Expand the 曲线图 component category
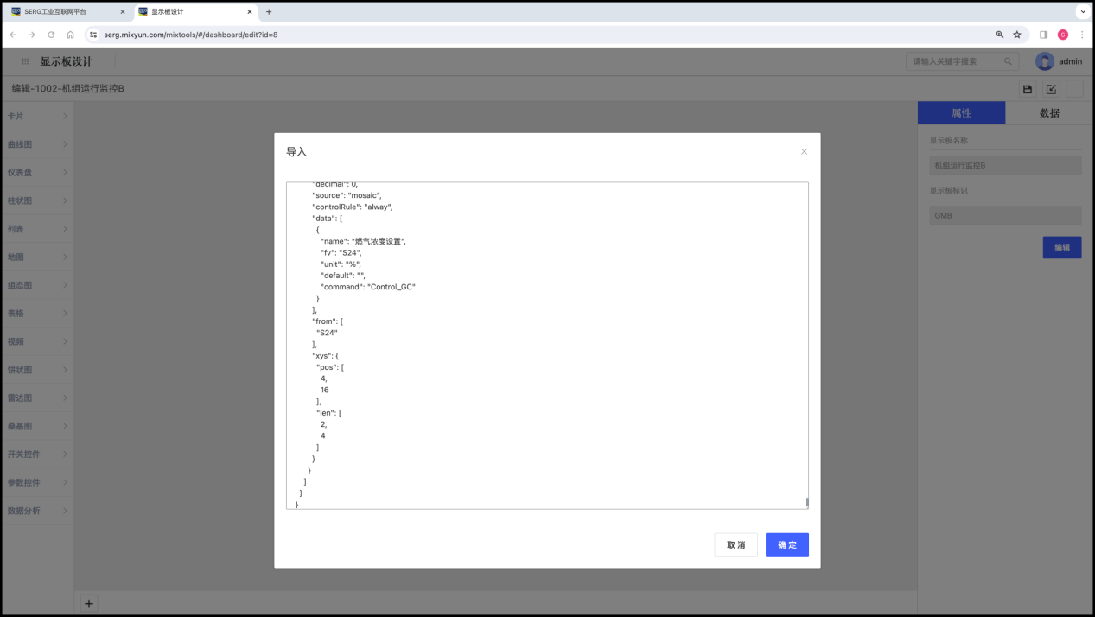Viewport: 1095px width, 617px height. (37, 144)
